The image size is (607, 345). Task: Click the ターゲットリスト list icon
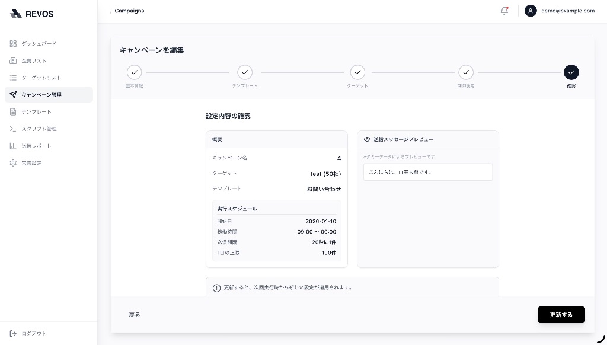(x=13, y=78)
